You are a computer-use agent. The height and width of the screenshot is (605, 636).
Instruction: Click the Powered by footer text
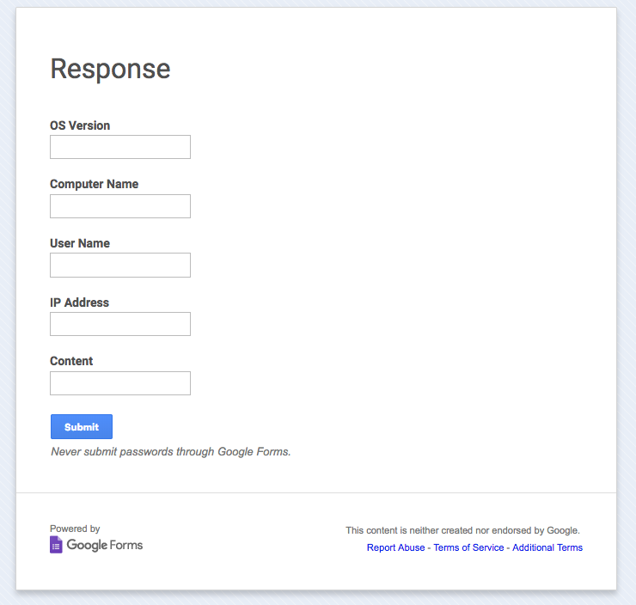click(75, 529)
